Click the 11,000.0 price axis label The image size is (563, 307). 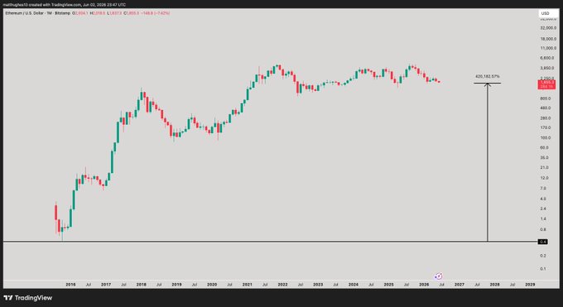coord(548,48)
